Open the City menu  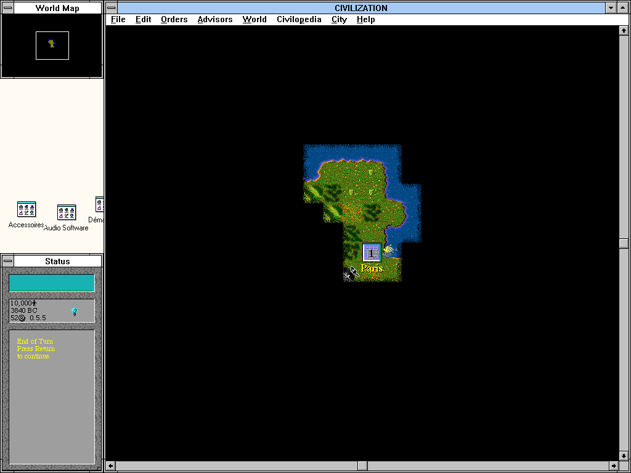pyautogui.click(x=340, y=19)
